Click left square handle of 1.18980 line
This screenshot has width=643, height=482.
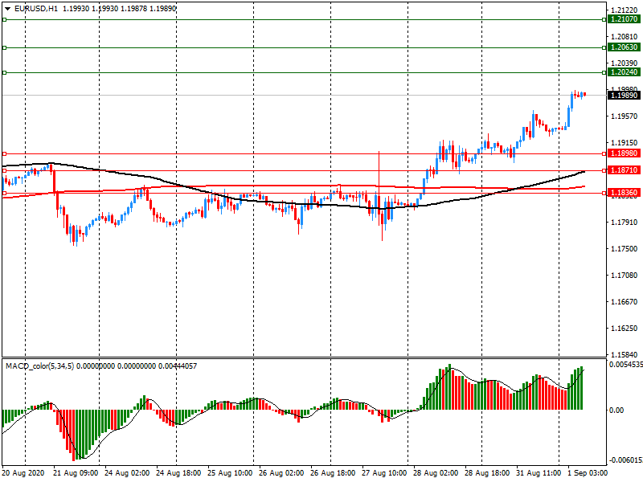click(x=4, y=153)
